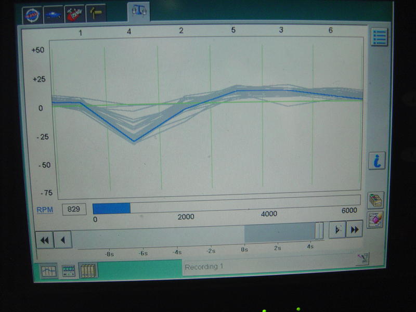
Task: Click cylinder label 5 above the graph
Action: point(233,30)
